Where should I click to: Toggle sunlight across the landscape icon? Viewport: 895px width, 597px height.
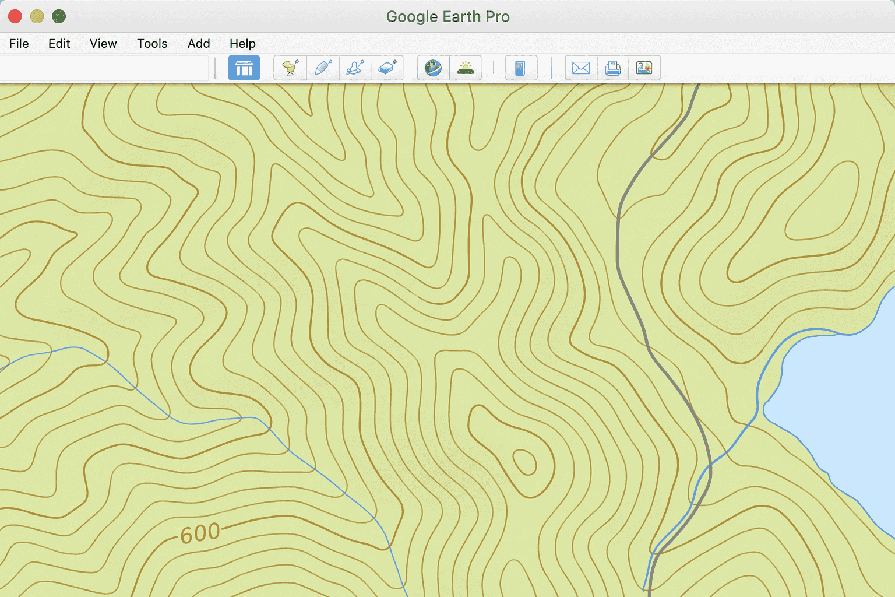466,68
